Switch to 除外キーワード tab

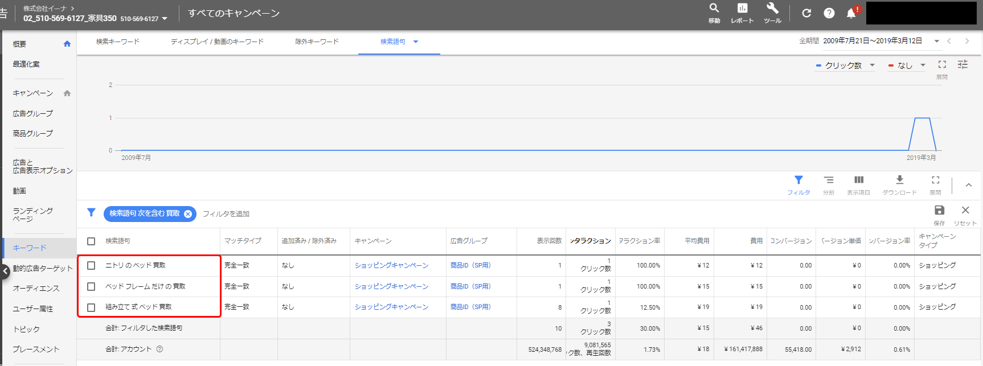click(317, 42)
